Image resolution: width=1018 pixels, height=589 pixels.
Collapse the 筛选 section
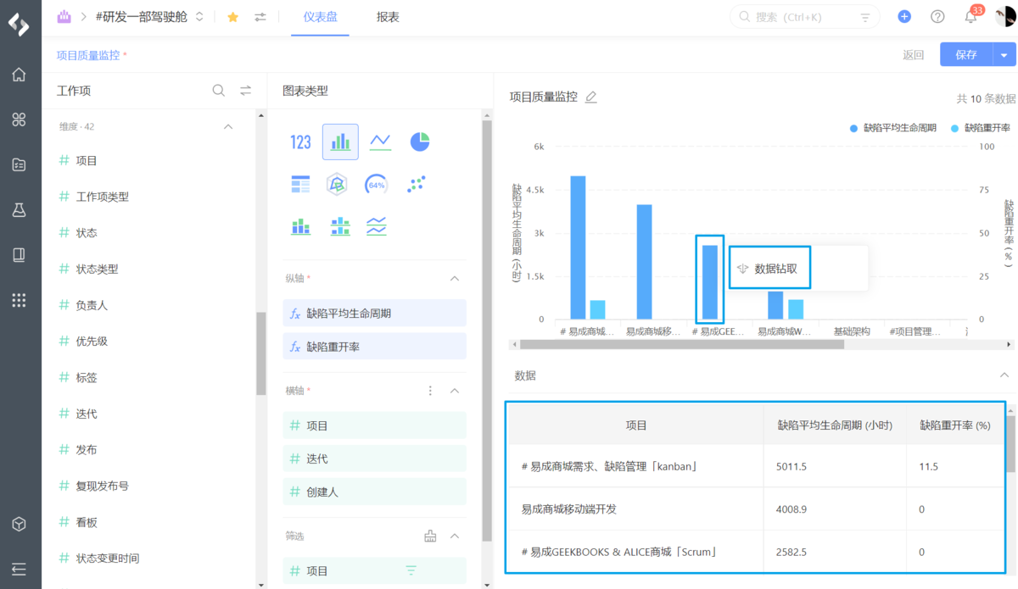(454, 536)
